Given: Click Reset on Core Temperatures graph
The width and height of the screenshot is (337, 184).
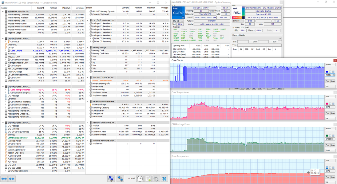Looking at the screenshot, I should tap(332, 113).
